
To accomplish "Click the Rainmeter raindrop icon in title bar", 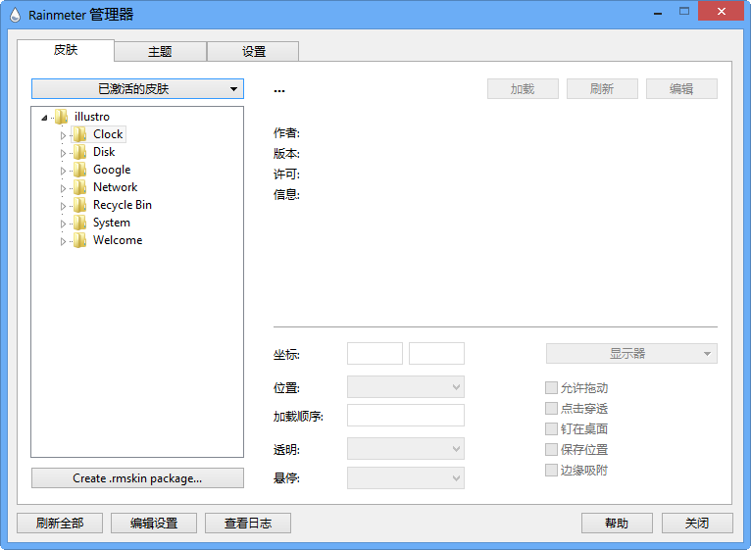I will click(16, 15).
